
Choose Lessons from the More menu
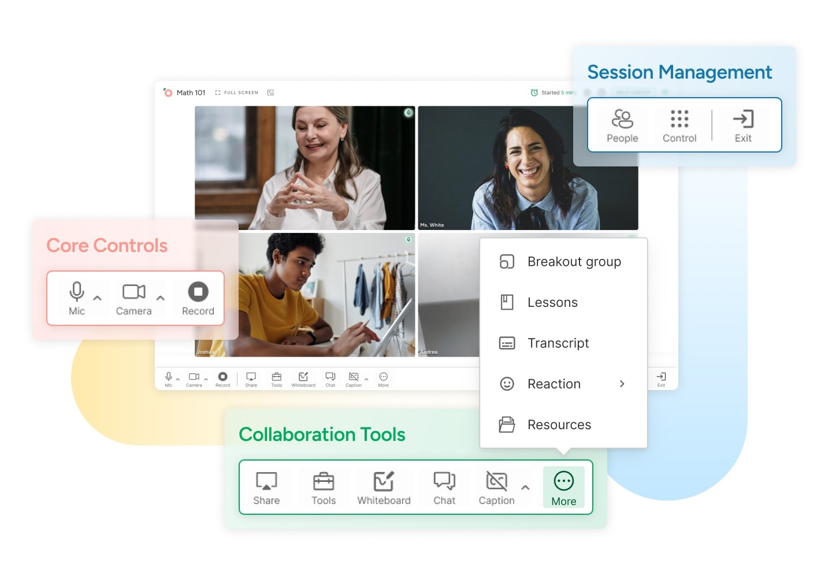[x=563, y=302]
